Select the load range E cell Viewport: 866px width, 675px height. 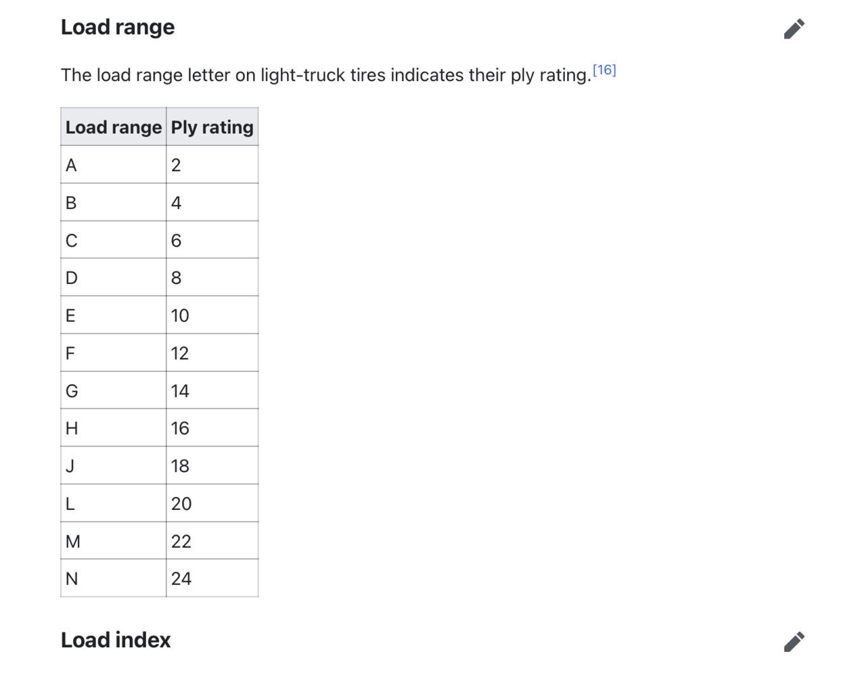click(114, 315)
